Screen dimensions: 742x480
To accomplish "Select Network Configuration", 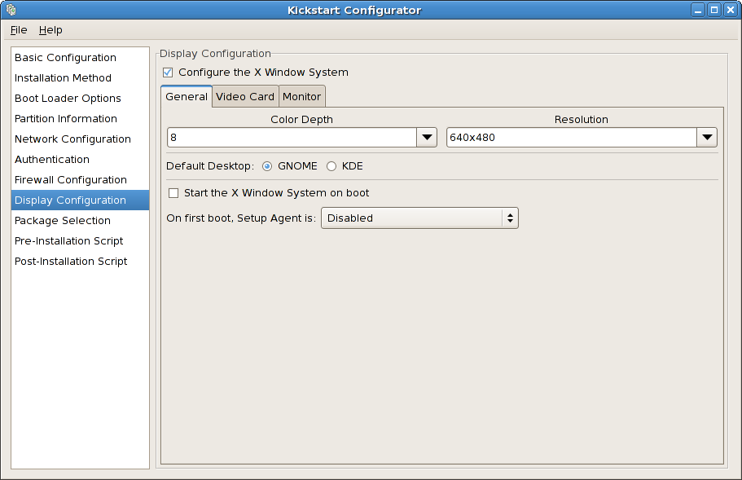I will click(72, 139).
